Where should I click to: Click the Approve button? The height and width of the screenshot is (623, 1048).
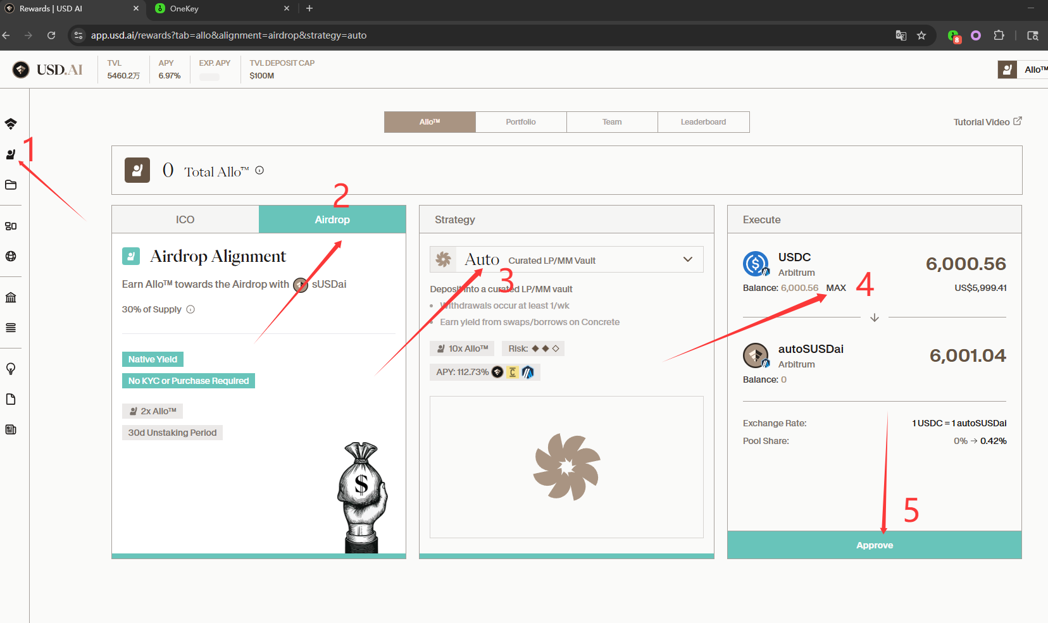click(875, 545)
